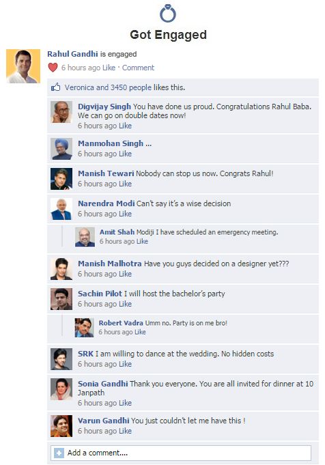Click the thumbs-up likes icon
Viewport: 325px width, 465px height.
click(56, 87)
